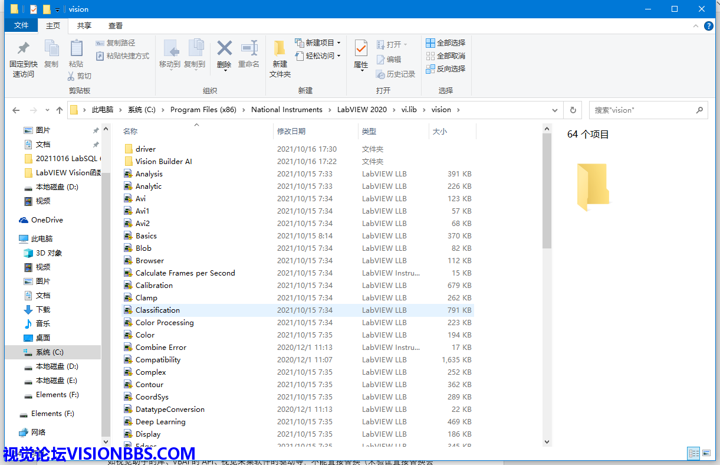
Task: Select Desktop in navigation pane
Action: pyautogui.click(x=42, y=338)
